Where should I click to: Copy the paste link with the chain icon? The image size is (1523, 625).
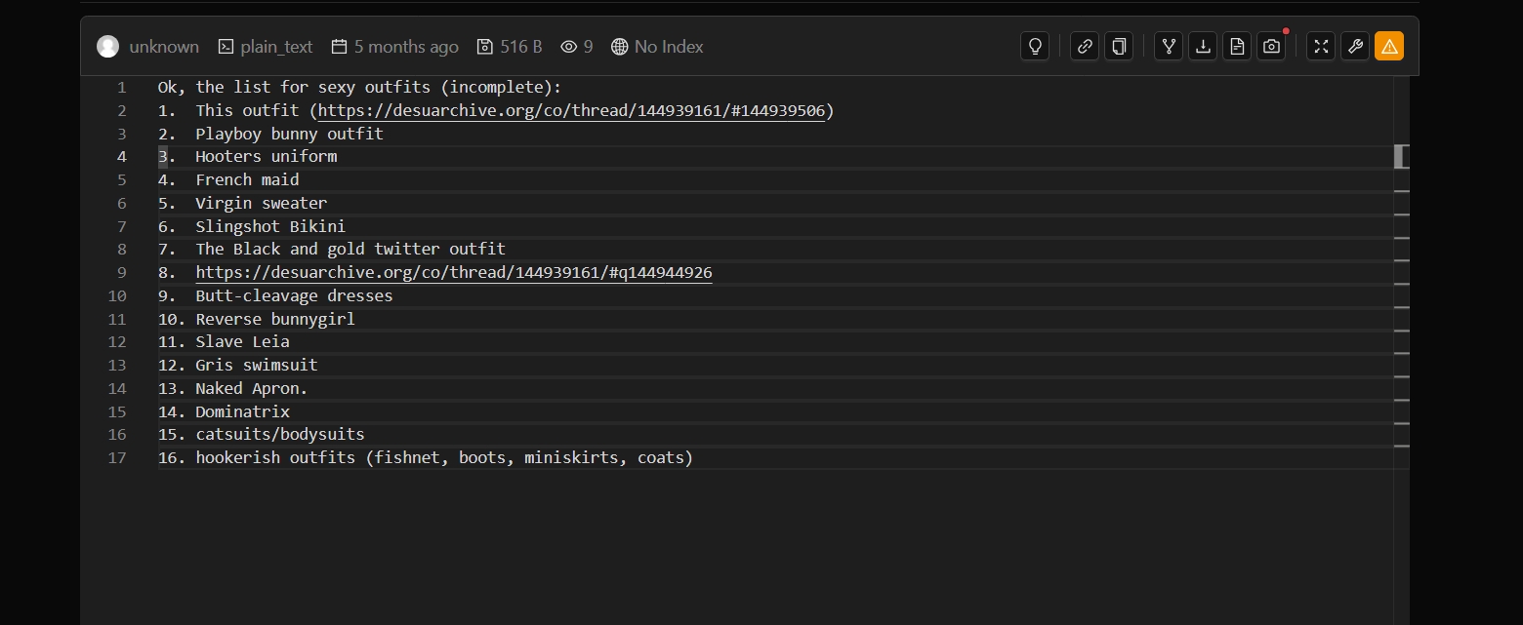tap(1084, 46)
